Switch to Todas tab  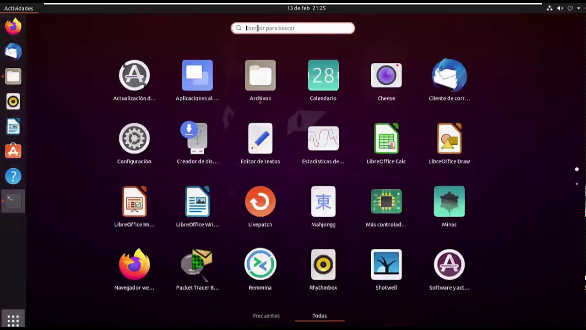pyautogui.click(x=320, y=316)
